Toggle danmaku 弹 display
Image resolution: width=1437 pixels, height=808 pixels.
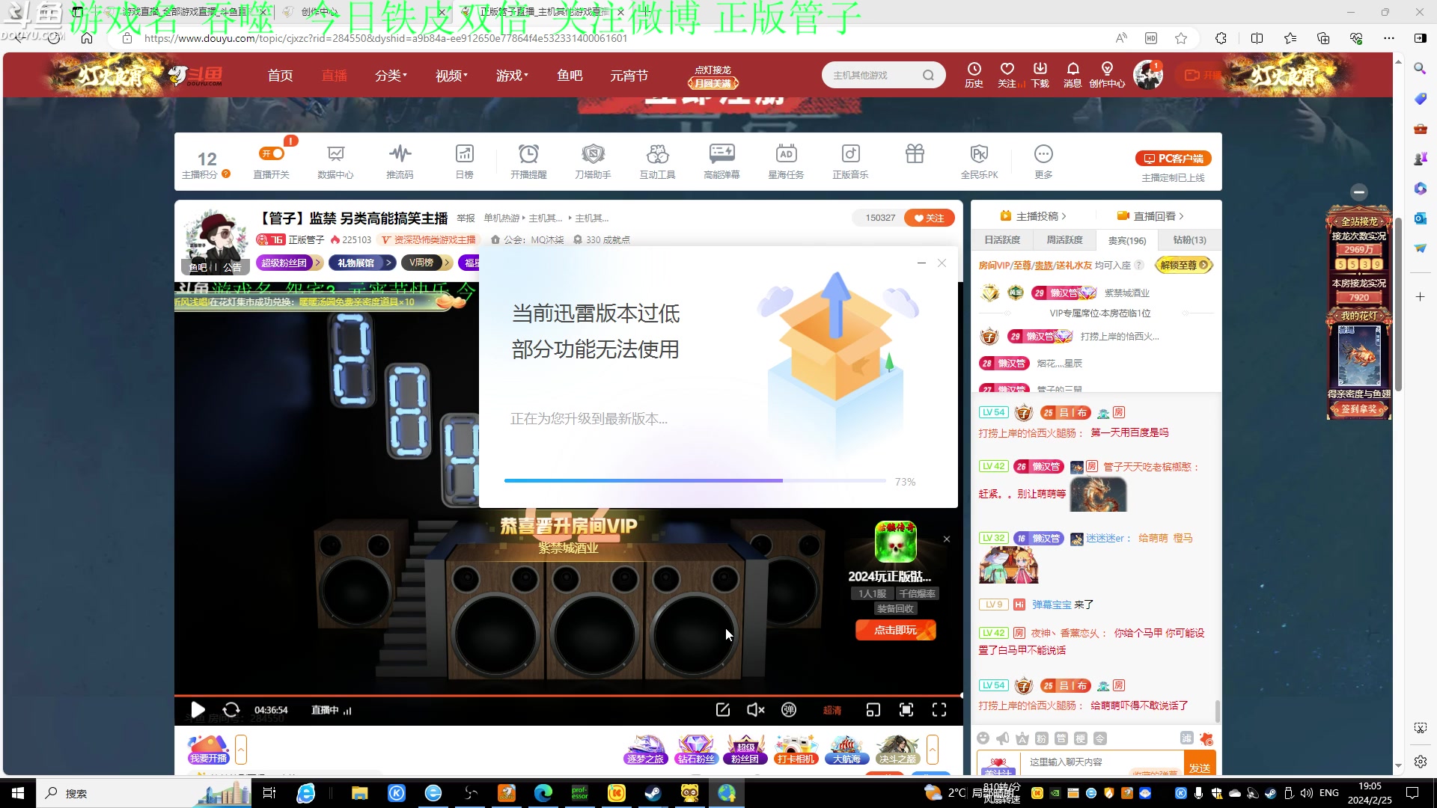(x=789, y=709)
